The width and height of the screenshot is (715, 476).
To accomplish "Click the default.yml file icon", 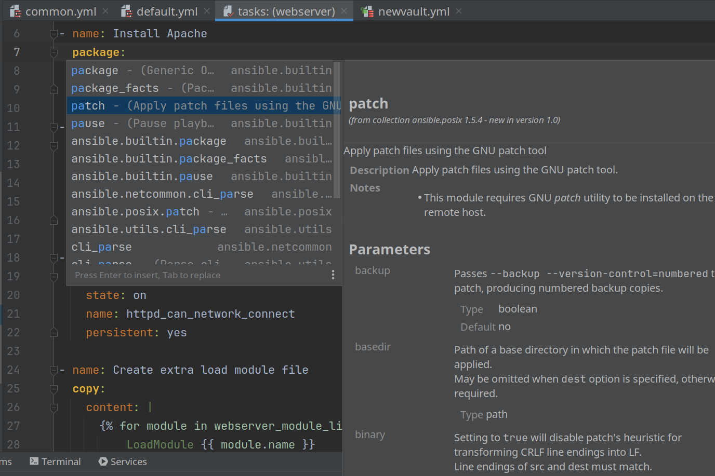I will 126,11.
